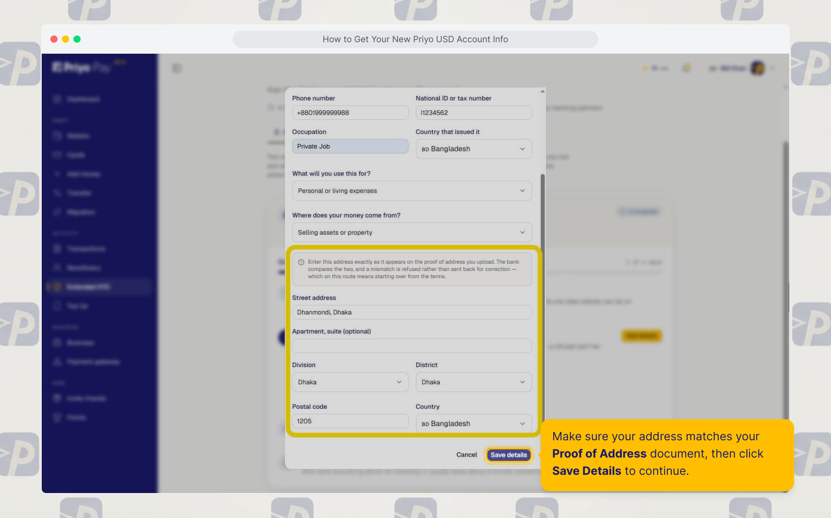This screenshot has width=831, height=518.
Task: Focus the Occupation field with Private Job
Action: (x=350, y=146)
